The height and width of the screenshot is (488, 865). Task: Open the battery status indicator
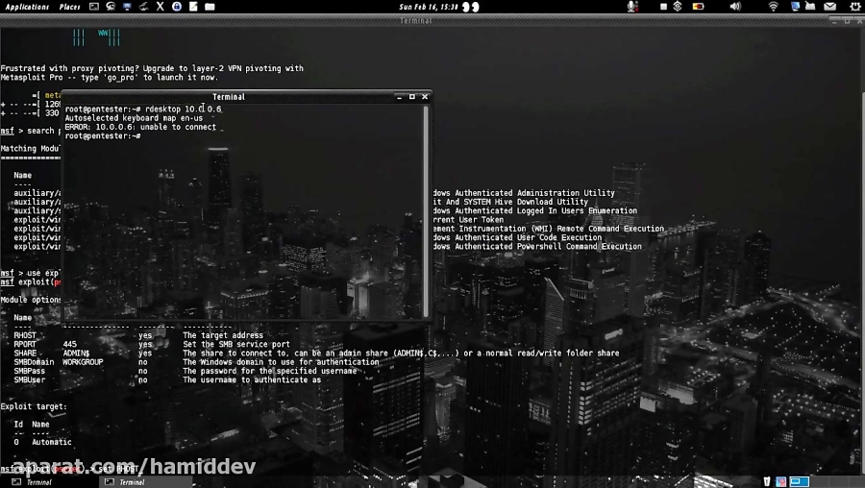(x=698, y=7)
